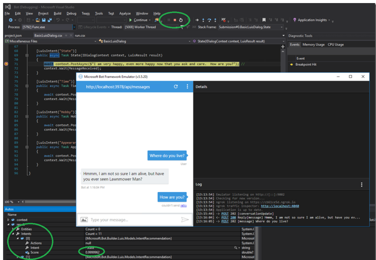
Task: Collapse the State method at line 69
Action: [x=27, y=55]
